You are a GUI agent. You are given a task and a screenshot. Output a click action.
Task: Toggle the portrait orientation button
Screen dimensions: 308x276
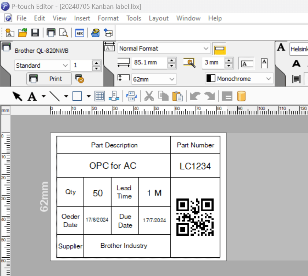264,63
